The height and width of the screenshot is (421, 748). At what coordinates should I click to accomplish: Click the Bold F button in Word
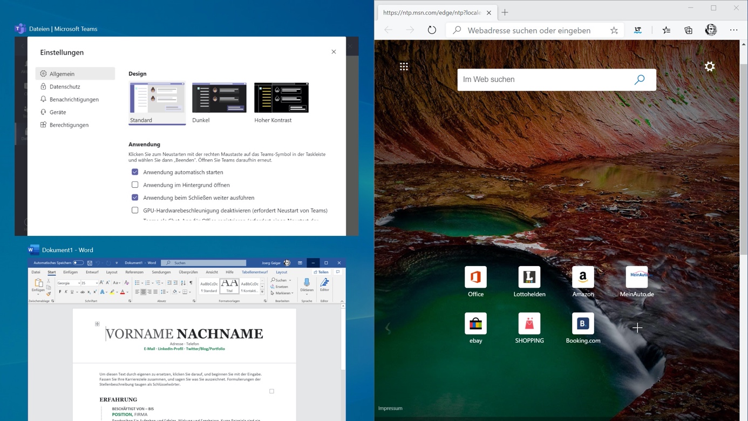click(60, 292)
